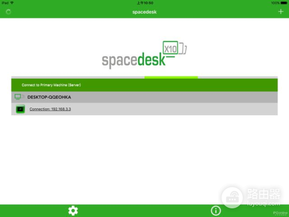Open the info icon in bottom bar
This screenshot has height=217, width=289.
click(x=216, y=211)
